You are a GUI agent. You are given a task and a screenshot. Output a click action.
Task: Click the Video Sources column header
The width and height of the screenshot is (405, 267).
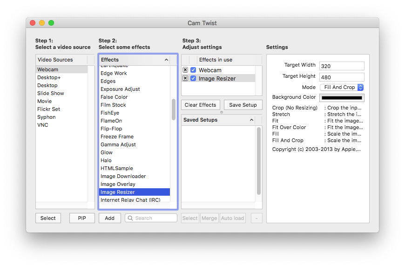point(61,60)
